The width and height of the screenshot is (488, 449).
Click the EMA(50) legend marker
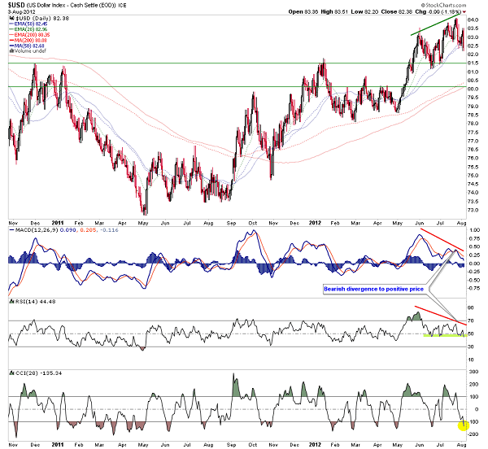coord(10,24)
